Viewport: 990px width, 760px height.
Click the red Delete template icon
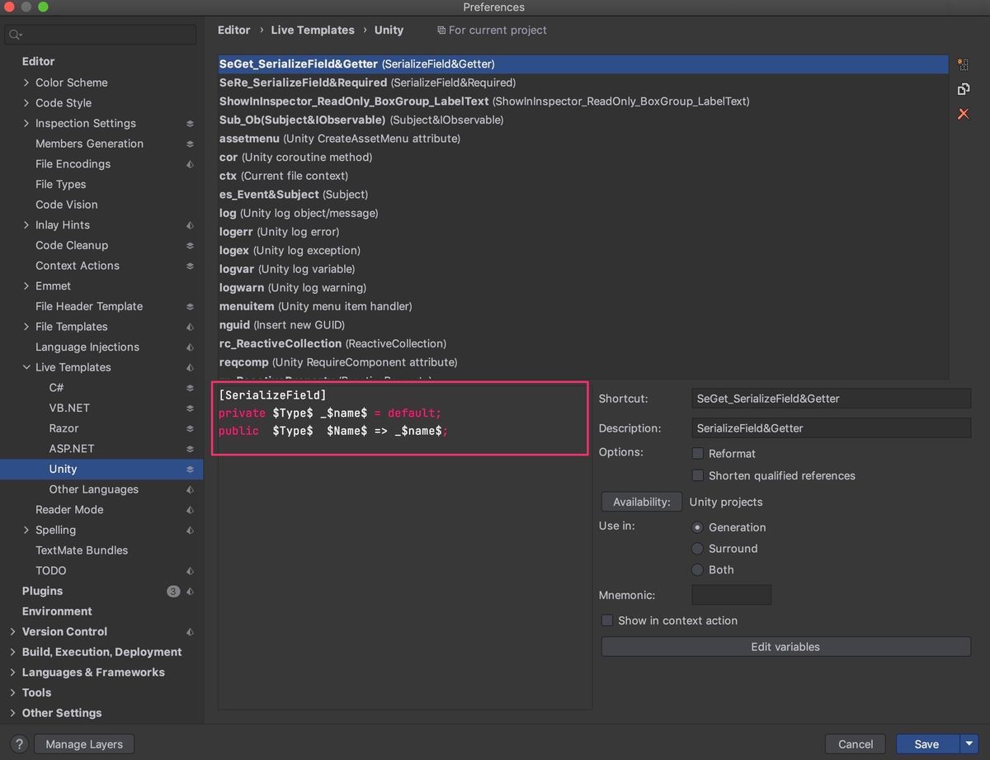(963, 114)
